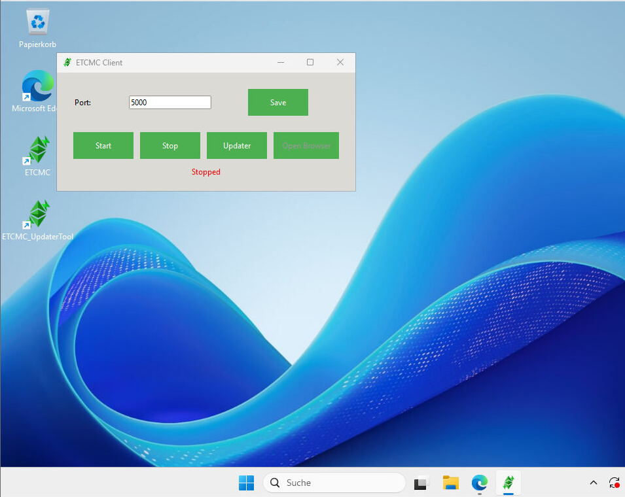The image size is (625, 497).
Task: Select the ETCMC desktop shortcut icon
Action: [x=37, y=151]
